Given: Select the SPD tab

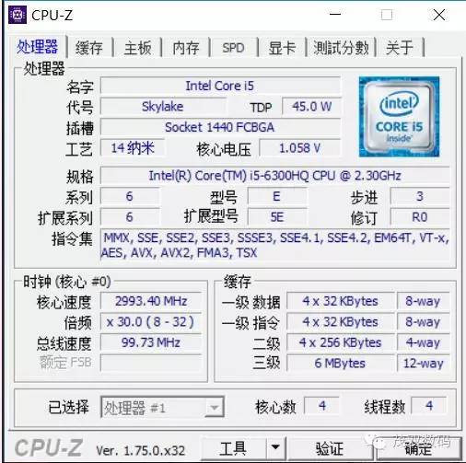Looking at the screenshot, I should pos(233,48).
